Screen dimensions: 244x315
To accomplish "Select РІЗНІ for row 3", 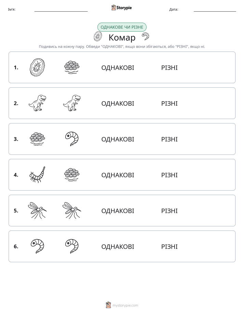I will tap(169, 139).
